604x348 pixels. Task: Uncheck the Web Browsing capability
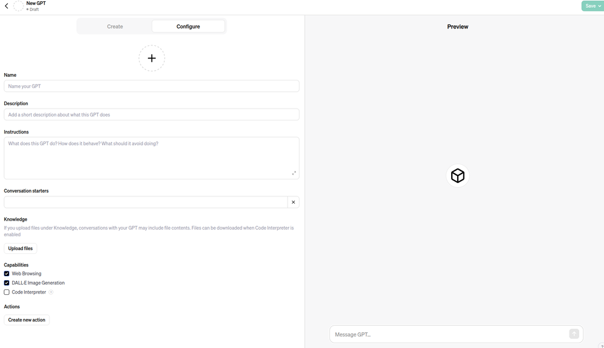pos(7,274)
